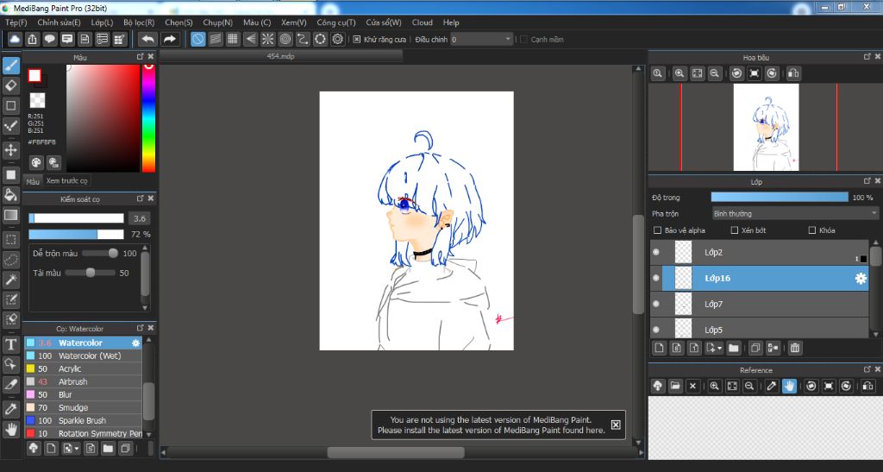This screenshot has height=472, width=883.
Task: Select the Sparkle Brush
Action: [x=83, y=421]
